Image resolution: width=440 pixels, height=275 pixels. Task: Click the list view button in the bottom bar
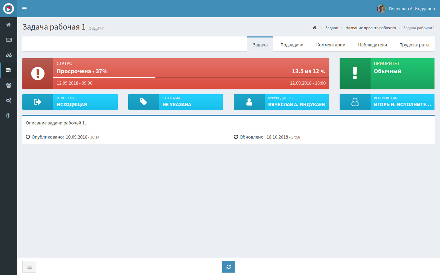[29, 267]
